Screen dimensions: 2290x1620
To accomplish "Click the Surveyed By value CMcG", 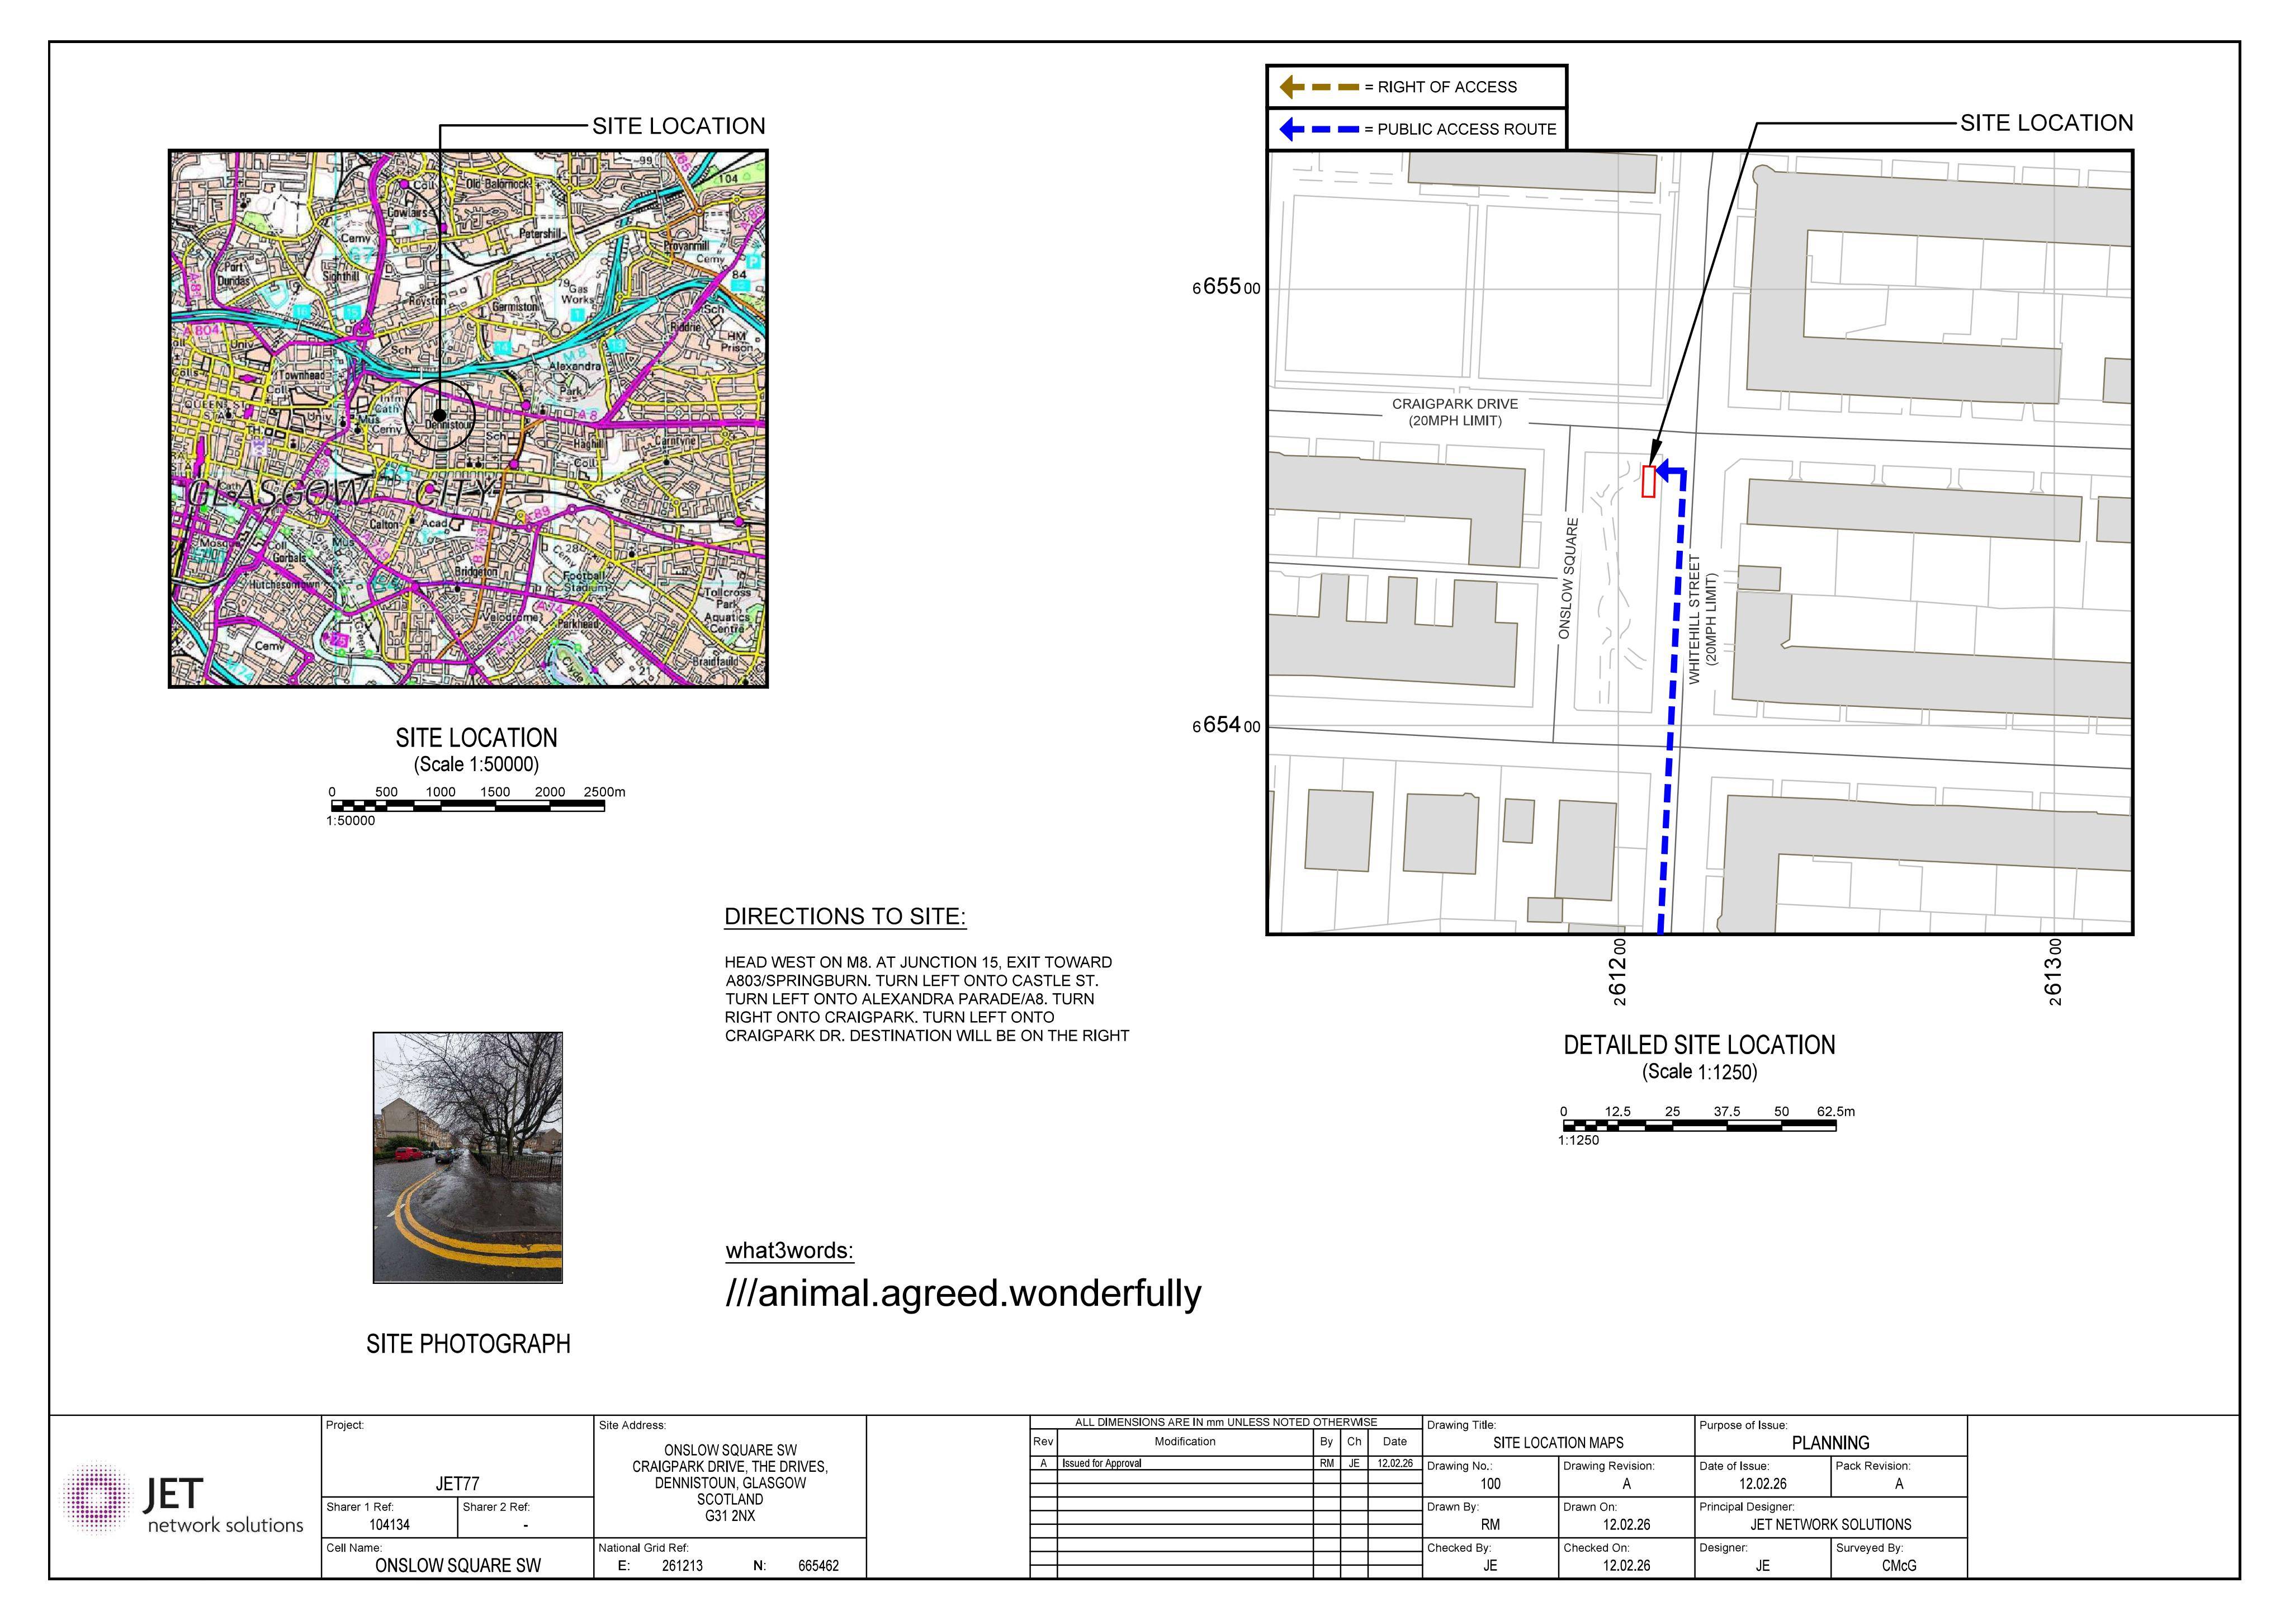I will click(1899, 1565).
